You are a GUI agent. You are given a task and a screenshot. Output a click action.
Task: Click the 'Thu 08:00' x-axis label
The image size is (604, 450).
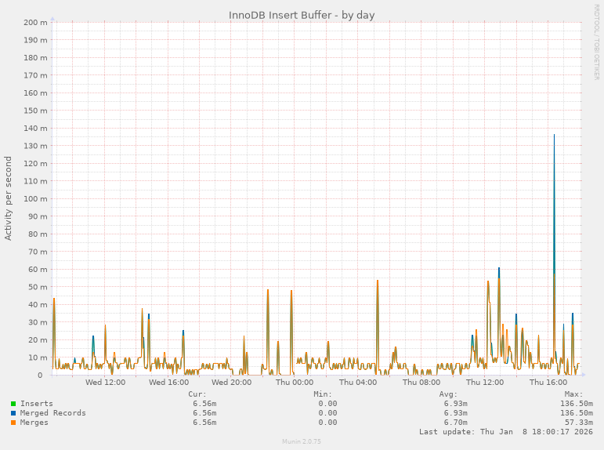[x=421, y=383]
